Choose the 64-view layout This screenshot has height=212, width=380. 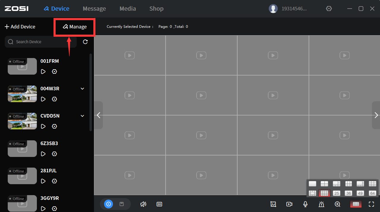click(372, 193)
